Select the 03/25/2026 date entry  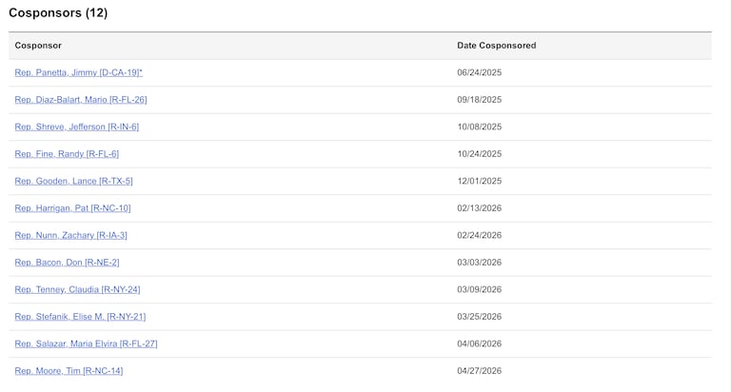[x=479, y=317]
